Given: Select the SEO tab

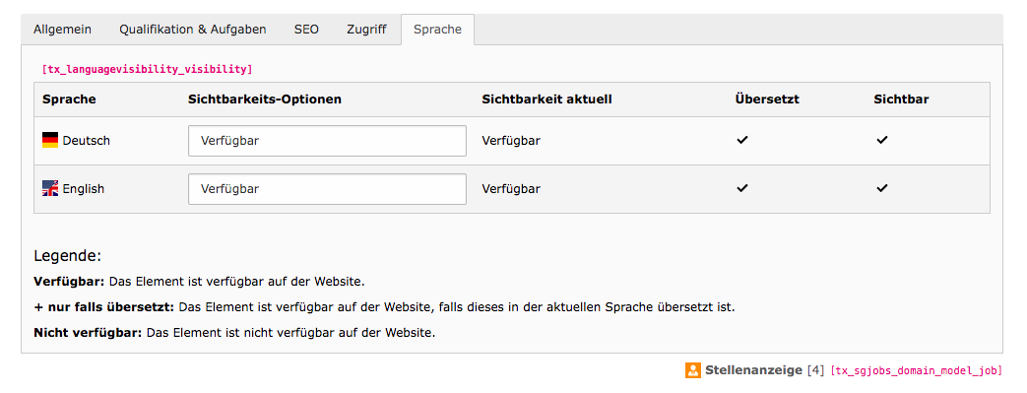Looking at the screenshot, I should point(306,30).
